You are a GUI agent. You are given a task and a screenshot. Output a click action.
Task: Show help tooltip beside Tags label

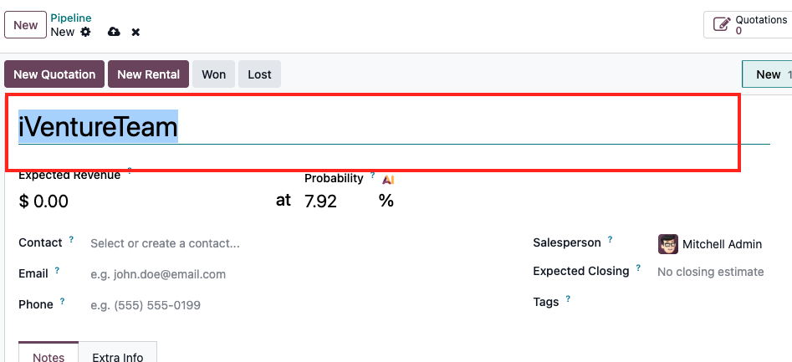pyautogui.click(x=568, y=299)
